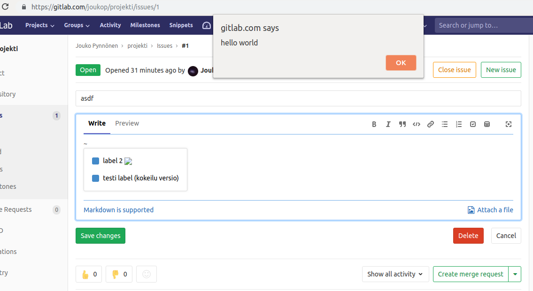Apply italic text formatting
The height and width of the screenshot is (291, 533).
[x=388, y=124]
